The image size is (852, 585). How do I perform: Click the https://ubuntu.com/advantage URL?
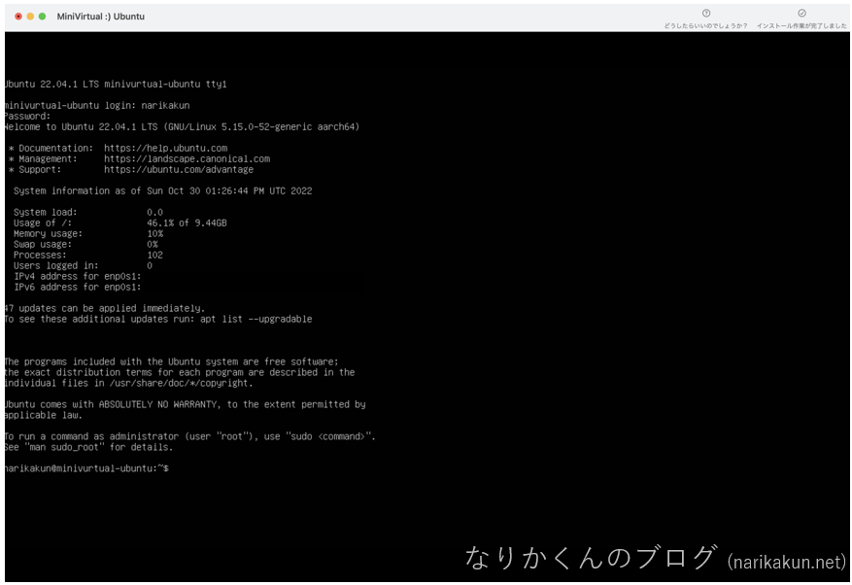click(179, 170)
